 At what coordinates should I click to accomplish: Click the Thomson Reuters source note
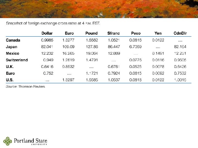pyautogui.click(x=26, y=86)
